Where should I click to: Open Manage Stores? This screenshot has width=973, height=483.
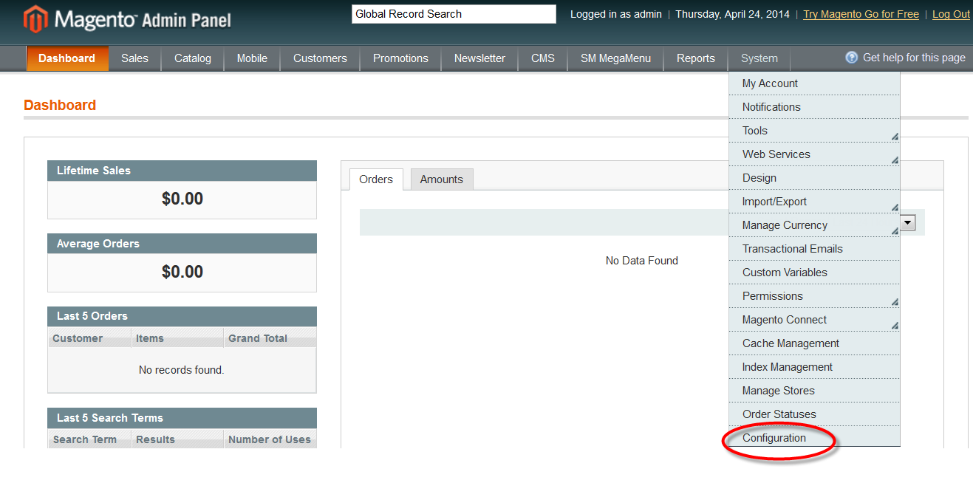pos(814,391)
